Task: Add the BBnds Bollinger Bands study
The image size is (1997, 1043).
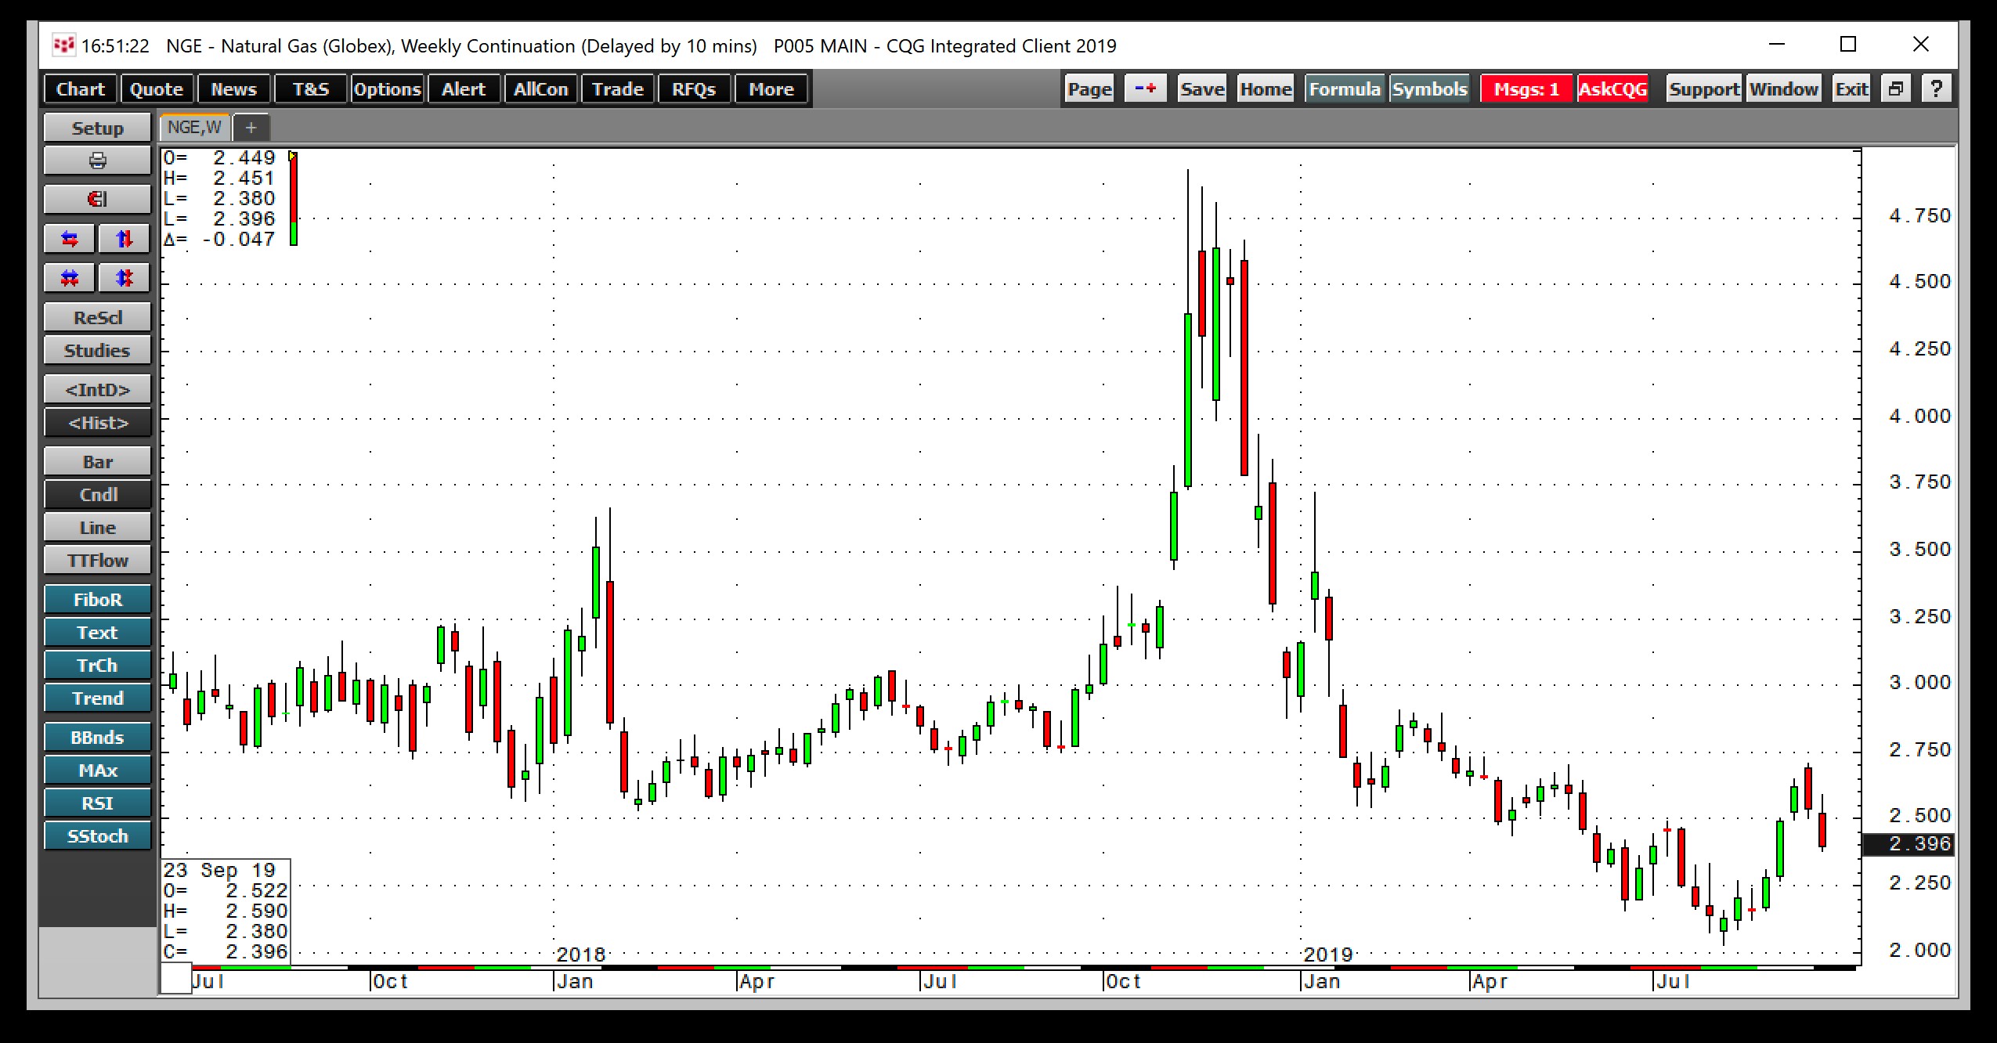Action: [97, 737]
